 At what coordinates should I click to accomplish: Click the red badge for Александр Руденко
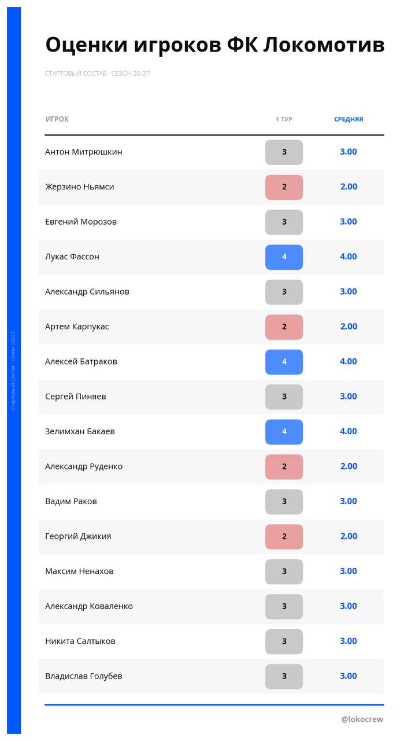click(x=284, y=467)
